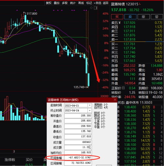This screenshot has height=166, width=164.
Task: Click 标记 in the toolbar
Action: pos(89,3)
